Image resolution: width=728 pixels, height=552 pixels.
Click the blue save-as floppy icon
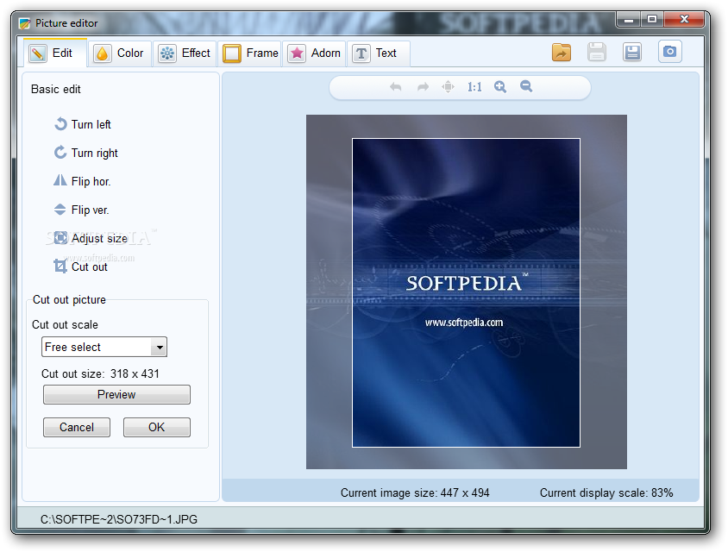pyautogui.click(x=632, y=52)
